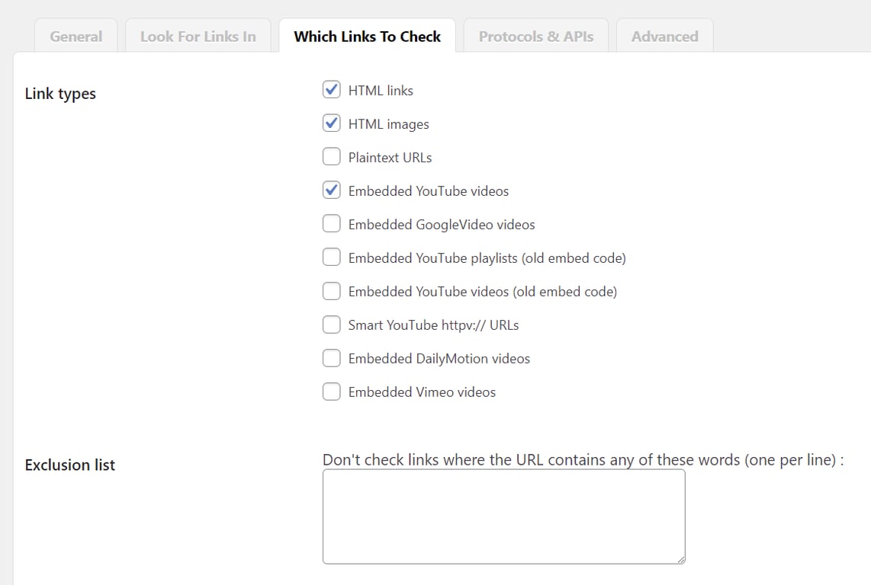The image size is (871, 585).
Task: Open the Look For Links In tab
Action: (198, 35)
